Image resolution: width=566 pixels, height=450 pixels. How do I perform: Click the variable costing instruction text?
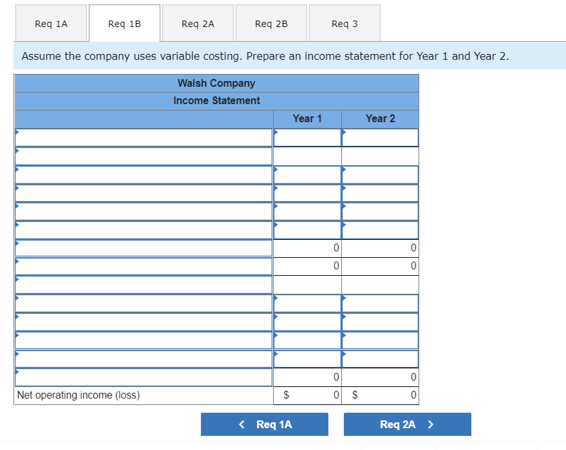[265, 56]
